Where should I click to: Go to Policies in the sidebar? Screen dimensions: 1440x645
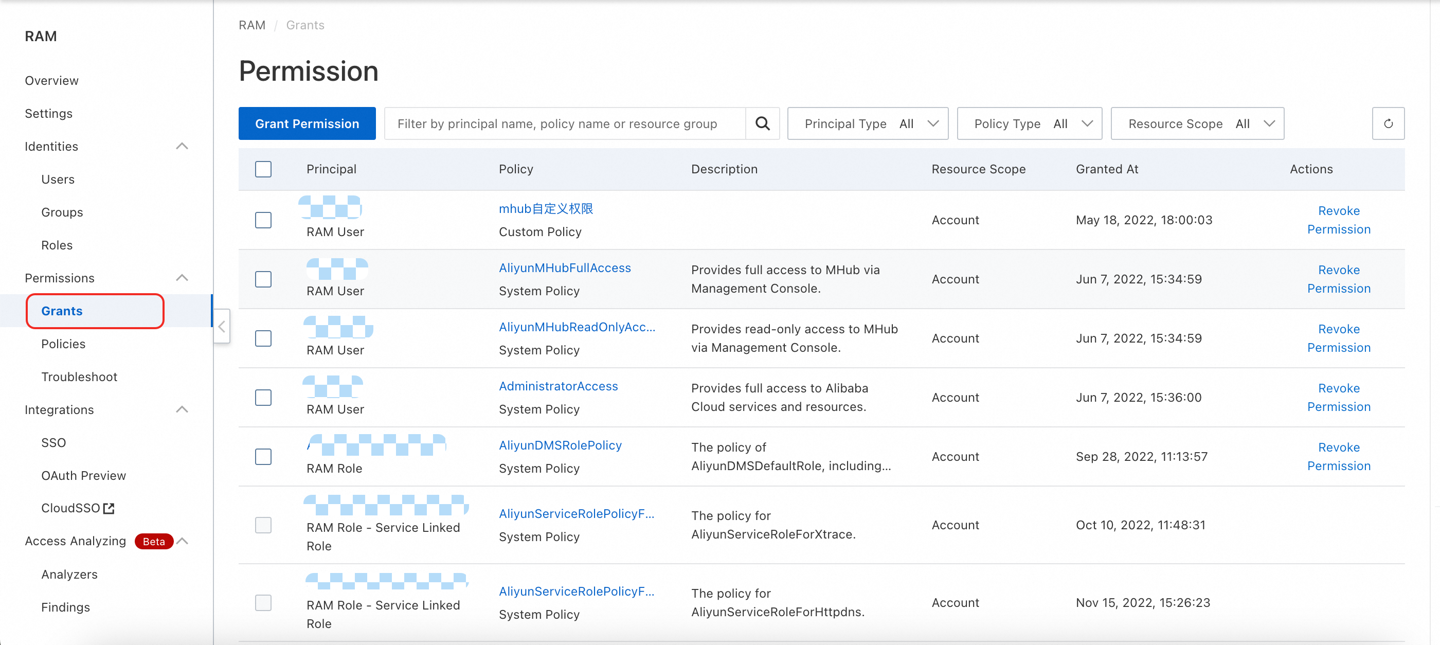[63, 344]
